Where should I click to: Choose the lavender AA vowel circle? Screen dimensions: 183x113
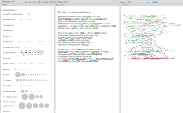coord(32,53)
